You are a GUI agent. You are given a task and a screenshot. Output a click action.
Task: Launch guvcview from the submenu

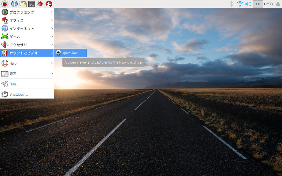tap(70, 53)
